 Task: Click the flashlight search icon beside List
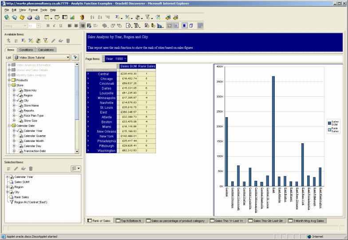[x=75, y=57]
